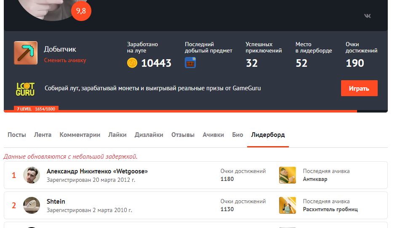Click the level progress bar
Viewport: 408px width, 228px height.
(196, 111)
